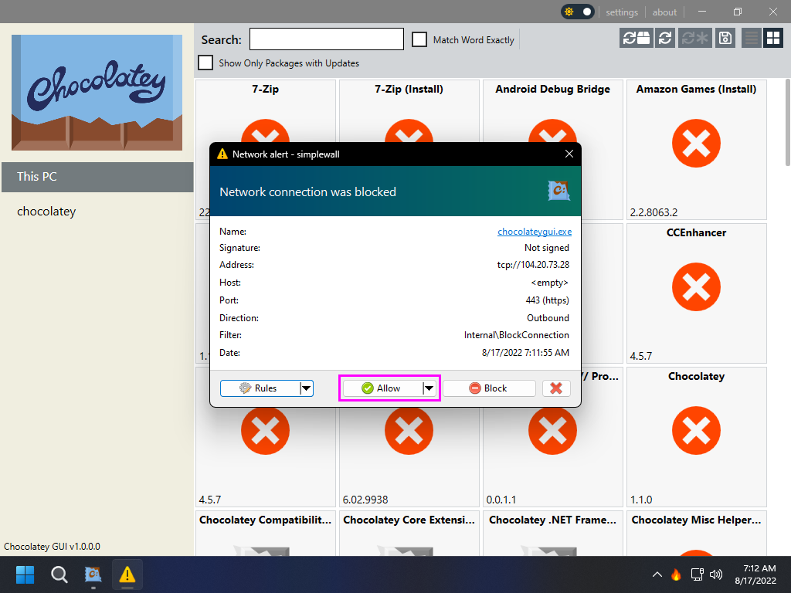
Task: Click the Chocolatey 1.1.0 package icon
Action: (696, 431)
